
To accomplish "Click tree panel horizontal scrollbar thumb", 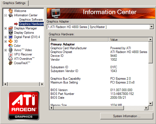I will point(24,84).
